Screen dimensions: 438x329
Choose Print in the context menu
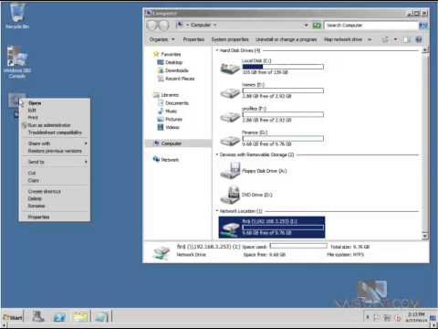pyautogui.click(x=33, y=118)
